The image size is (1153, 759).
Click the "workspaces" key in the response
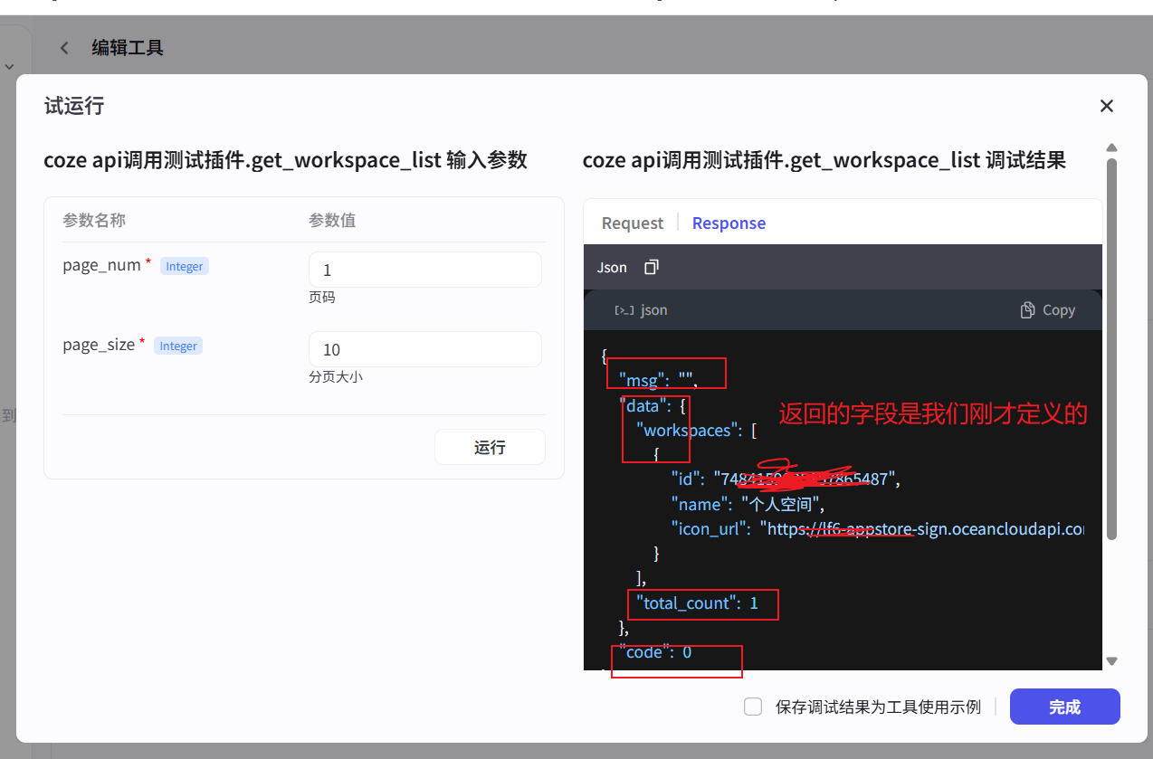(x=687, y=431)
